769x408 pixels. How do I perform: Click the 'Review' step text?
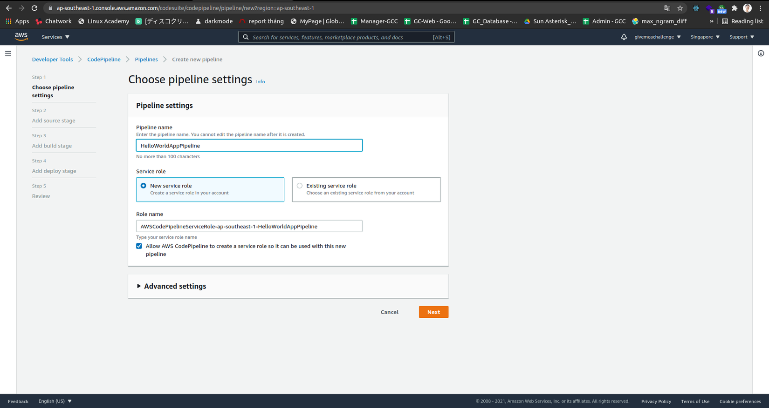pos(41,196)
